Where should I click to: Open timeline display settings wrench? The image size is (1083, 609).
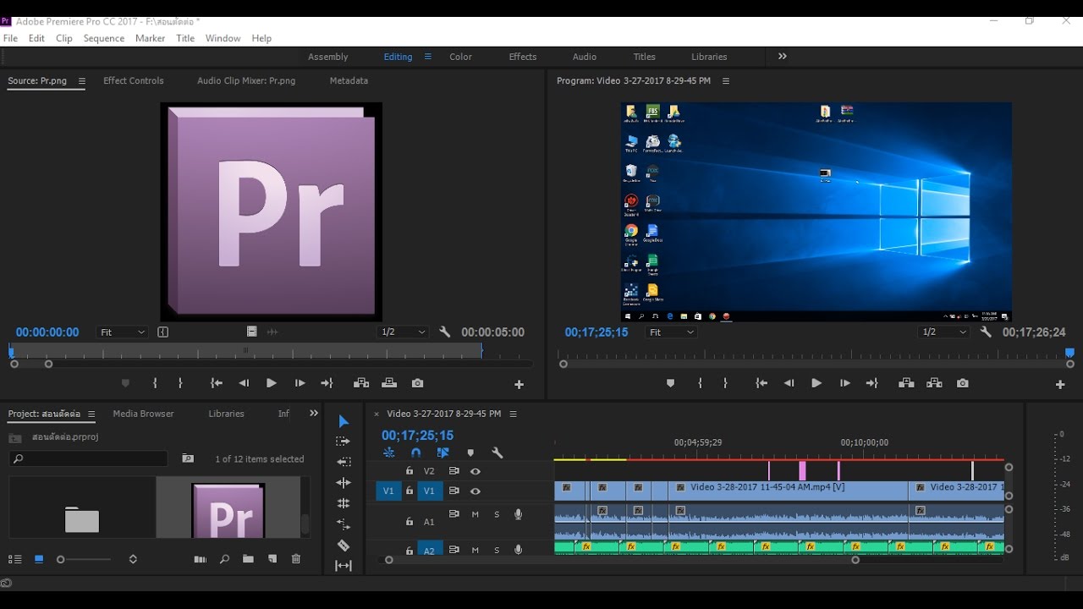click(x=498, y=453)
